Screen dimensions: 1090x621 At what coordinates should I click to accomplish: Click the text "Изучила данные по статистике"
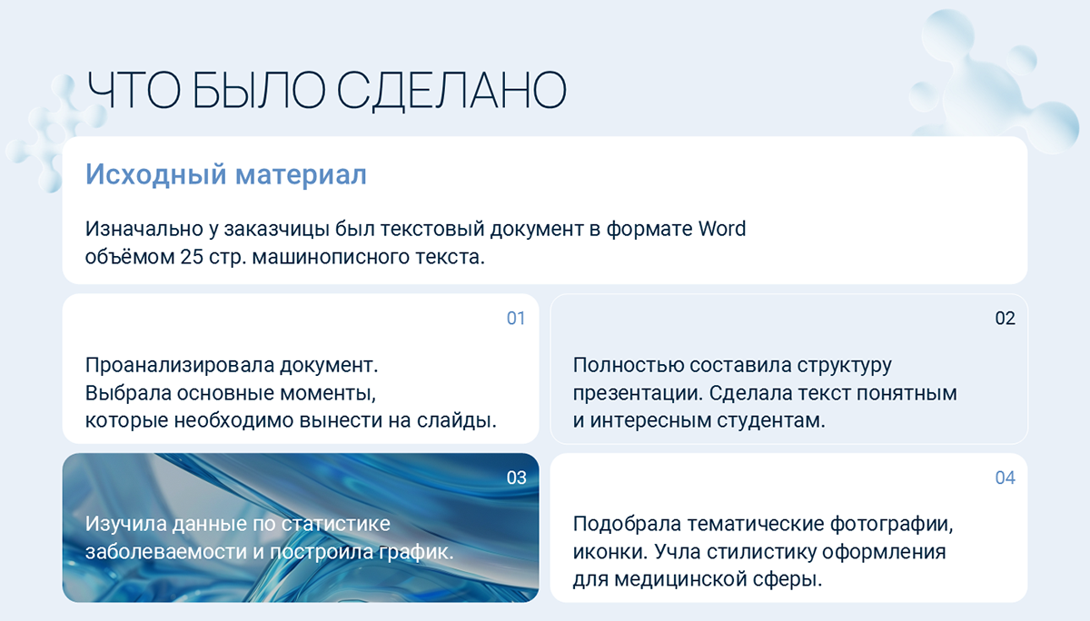click(x=238, y=524)
